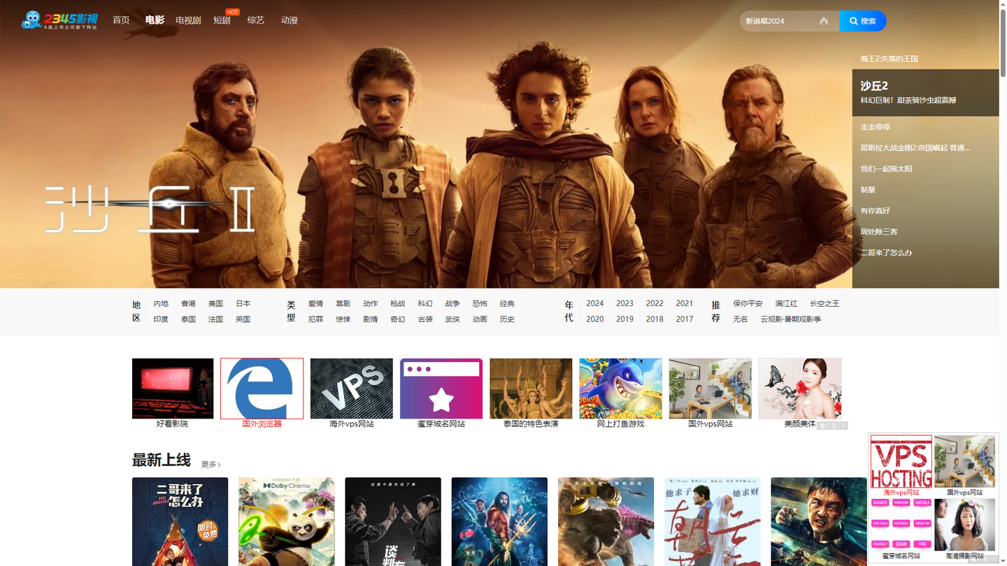Screen dimensions: 1007x566
Task: Choose the 科幻 genre filter
Action: (x=425, y=304)
